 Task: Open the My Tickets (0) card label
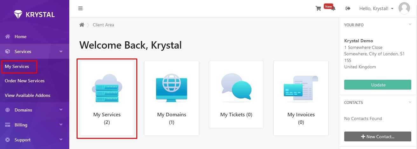[x=236, y=114]
